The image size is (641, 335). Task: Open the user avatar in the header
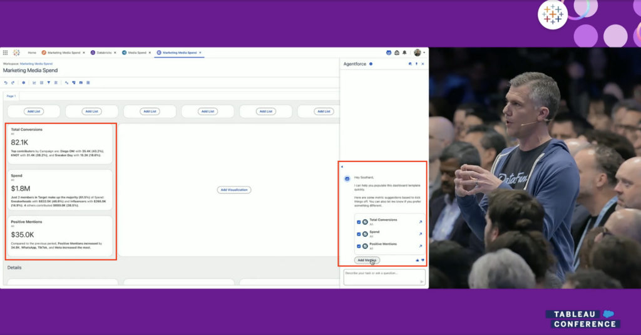coord(418,53)
